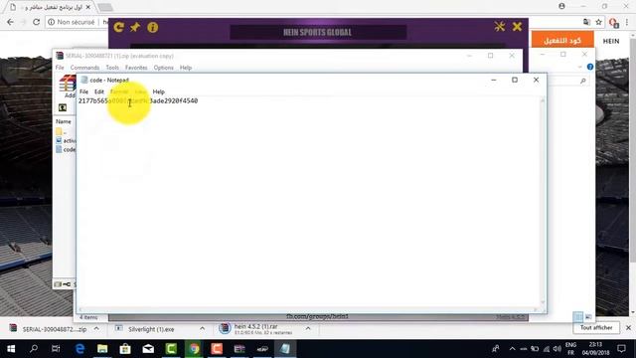Click the orange activation code button
The image size is (636, 358).
coord(562,40)
